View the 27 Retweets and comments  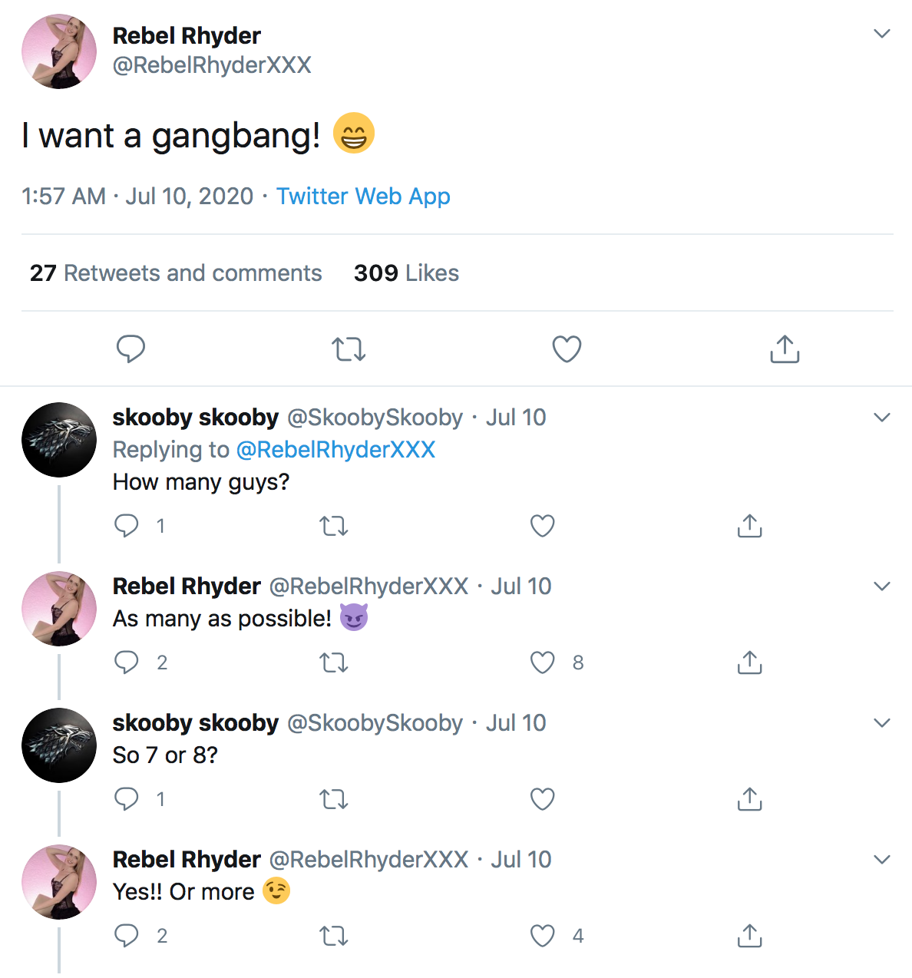(x=176, y=273)
